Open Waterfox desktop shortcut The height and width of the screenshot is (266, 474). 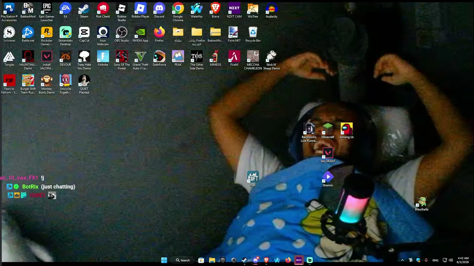coord(197,10)
